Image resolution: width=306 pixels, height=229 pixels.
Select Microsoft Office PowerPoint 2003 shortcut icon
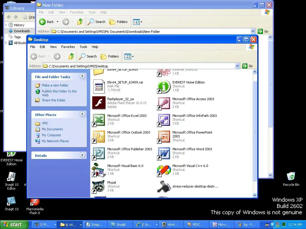pos(164,137)
